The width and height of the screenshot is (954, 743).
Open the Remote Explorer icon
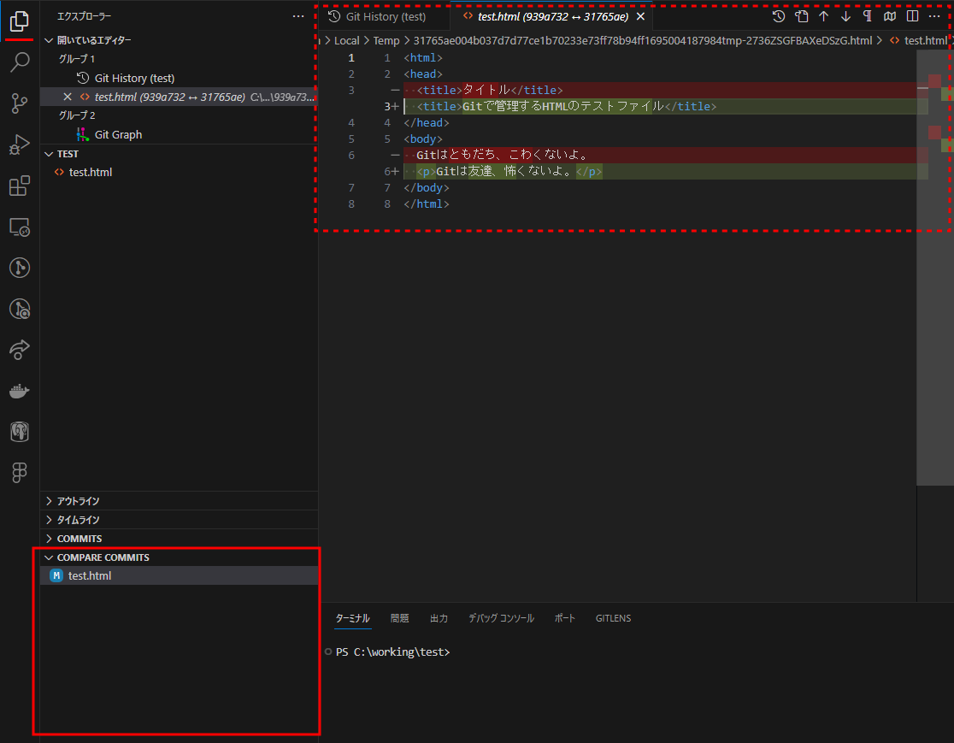point(20,227)
